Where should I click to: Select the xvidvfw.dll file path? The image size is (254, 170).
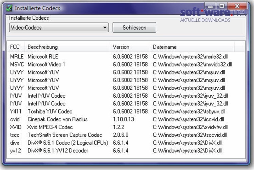[x=190, y=127]
